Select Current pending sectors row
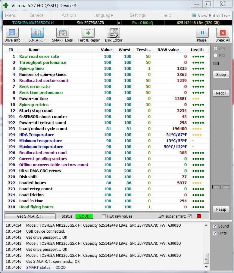 tap(106, 159)
